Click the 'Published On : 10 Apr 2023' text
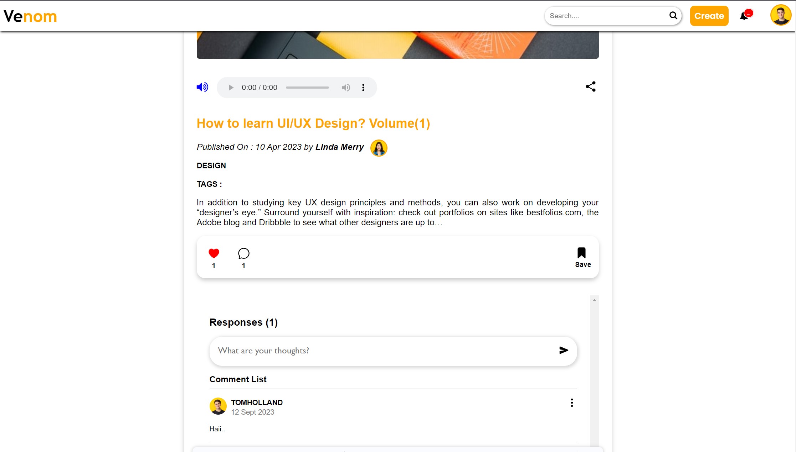 point(249,147)
